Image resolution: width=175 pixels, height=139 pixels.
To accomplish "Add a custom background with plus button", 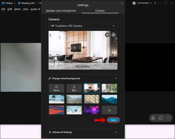I will 109,110.
